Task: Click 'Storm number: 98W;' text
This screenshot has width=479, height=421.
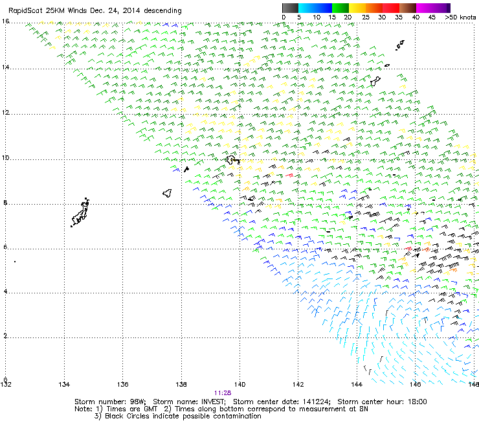Action: pyautogui.click(x=110, y=402)
